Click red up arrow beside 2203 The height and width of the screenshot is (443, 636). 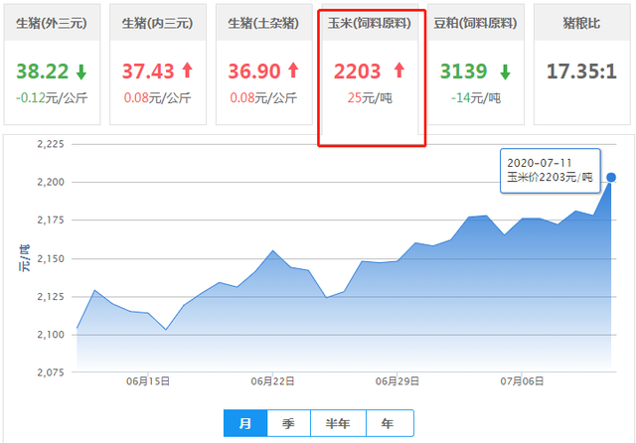[399, 71]
